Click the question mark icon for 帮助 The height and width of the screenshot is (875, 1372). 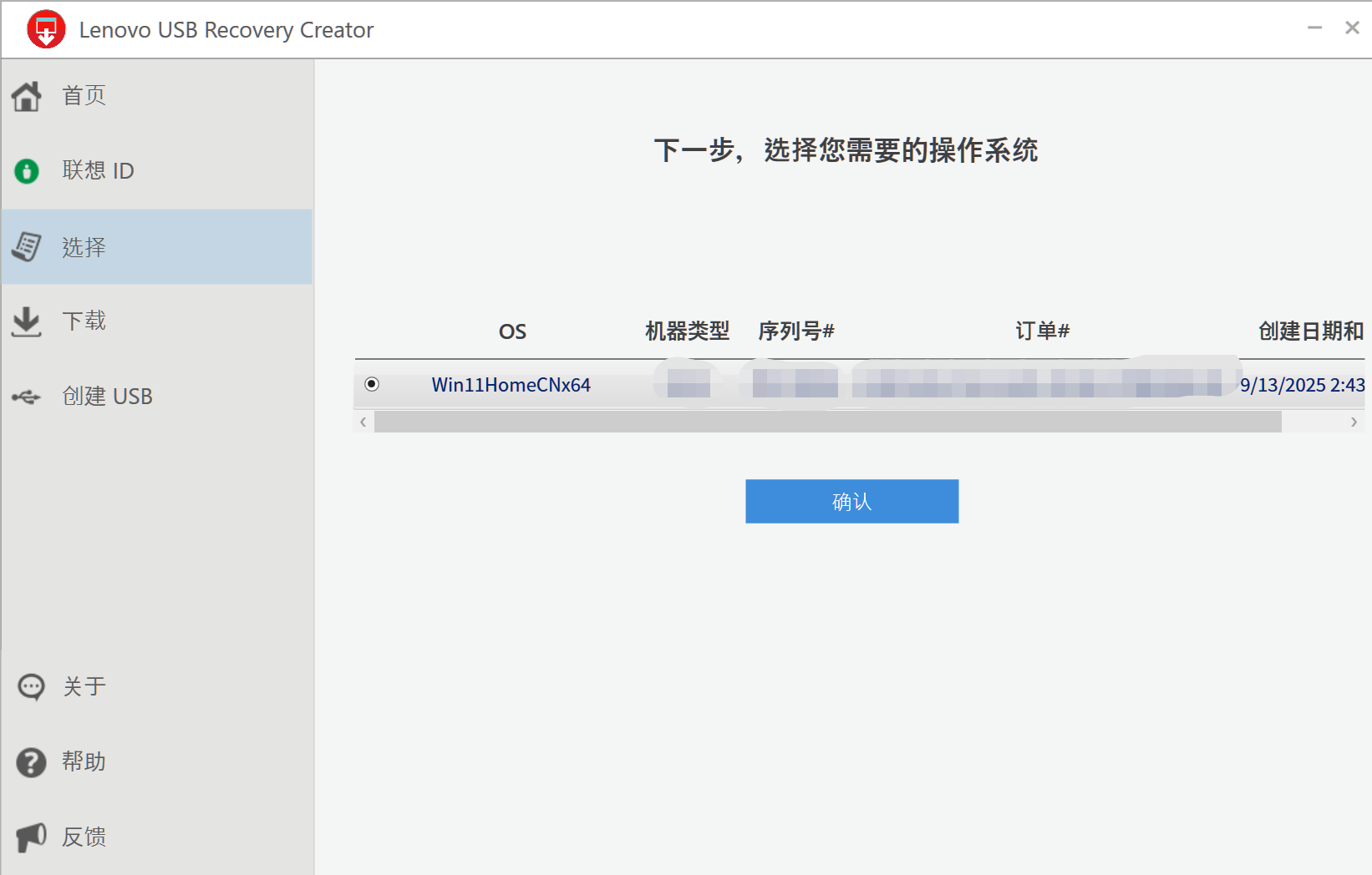tap(32, 762)
